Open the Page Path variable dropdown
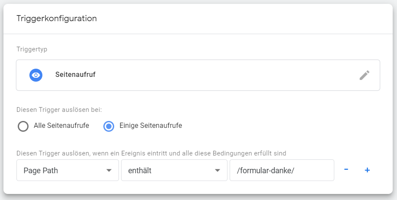The height and width of the screenshot is (200, 397). point(67,170)
